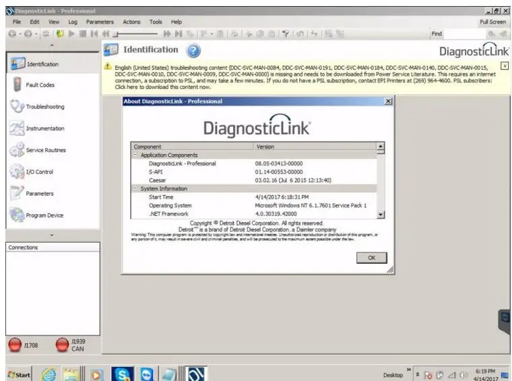Click the Full Screen button
Screen dimensions: 512x381
(x=492, y=22)
